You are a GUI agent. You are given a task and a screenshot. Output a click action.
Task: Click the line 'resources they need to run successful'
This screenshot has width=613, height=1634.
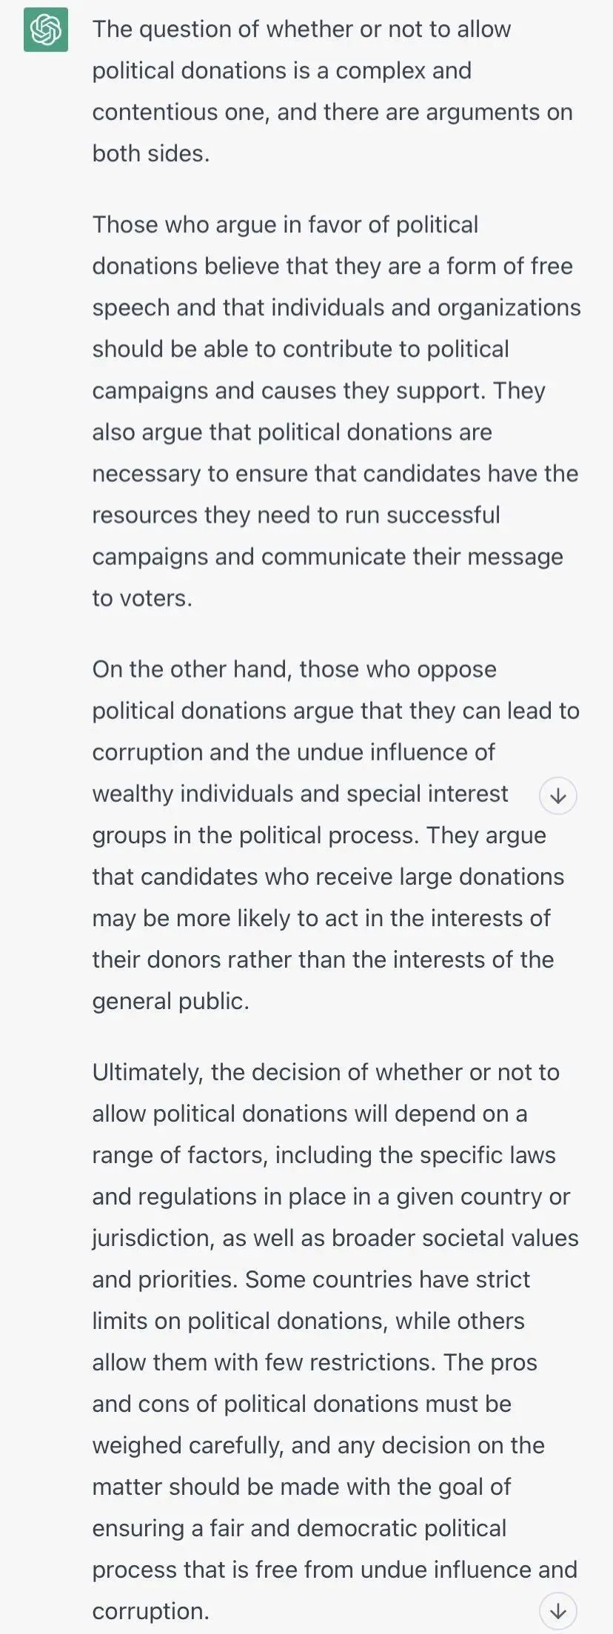pos(296,515)
